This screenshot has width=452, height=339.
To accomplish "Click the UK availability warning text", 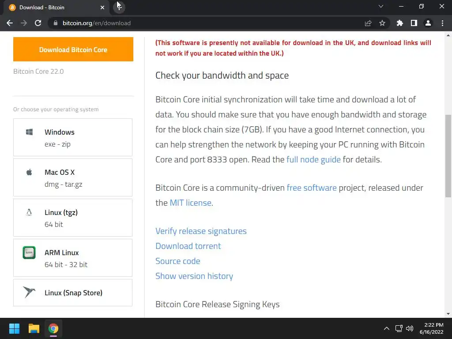I will pos(293,48).
